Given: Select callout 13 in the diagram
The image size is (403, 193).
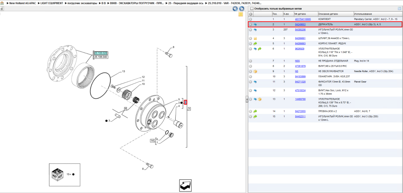Looking at the screenshot, I should 123,71.
